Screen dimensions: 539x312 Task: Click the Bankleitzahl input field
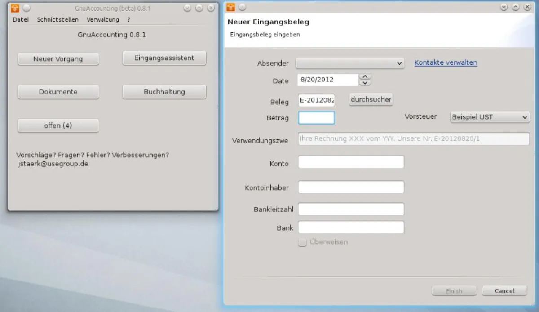tap(351, 209)
